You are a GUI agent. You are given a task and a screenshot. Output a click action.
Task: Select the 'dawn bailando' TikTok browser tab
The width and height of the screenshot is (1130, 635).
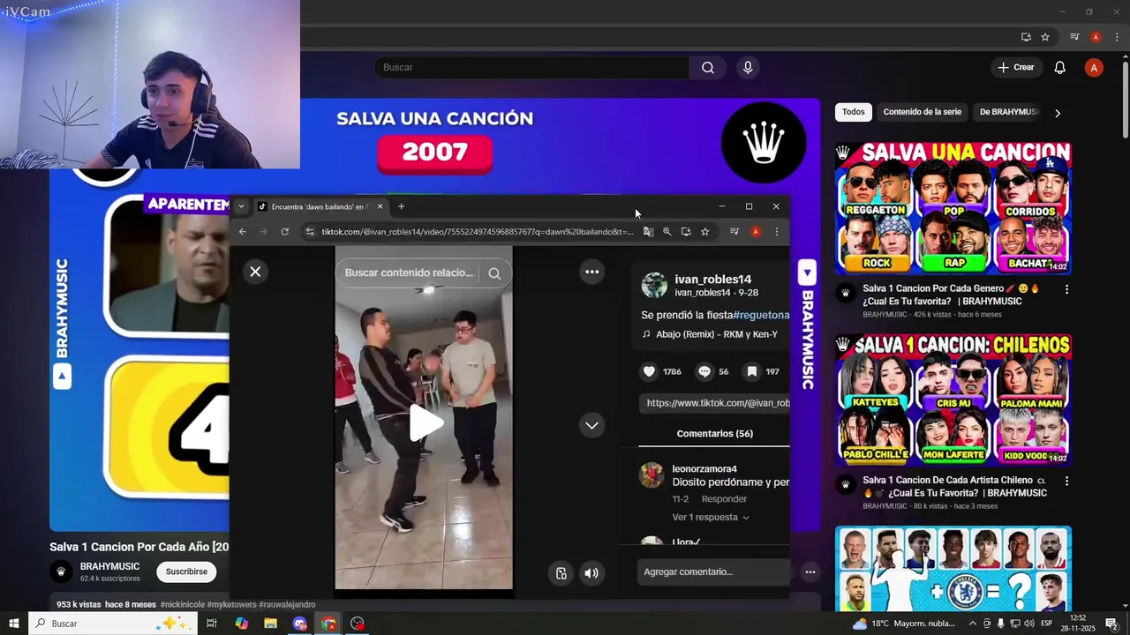coord(320,206)
